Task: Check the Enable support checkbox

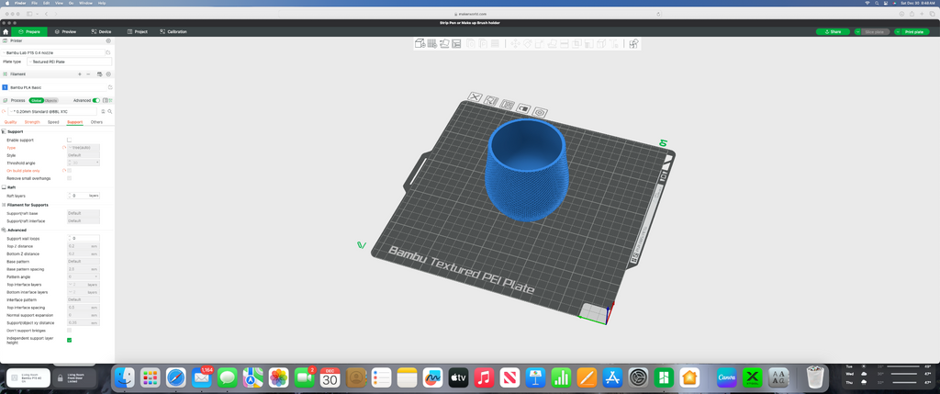Action: pos(69,140)
